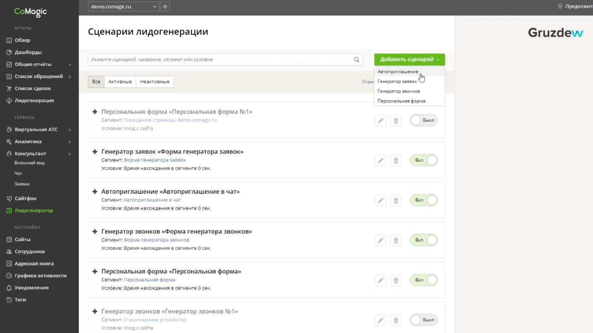
Task: Open the Внешний вид submenu item
Action: [30, 163]
